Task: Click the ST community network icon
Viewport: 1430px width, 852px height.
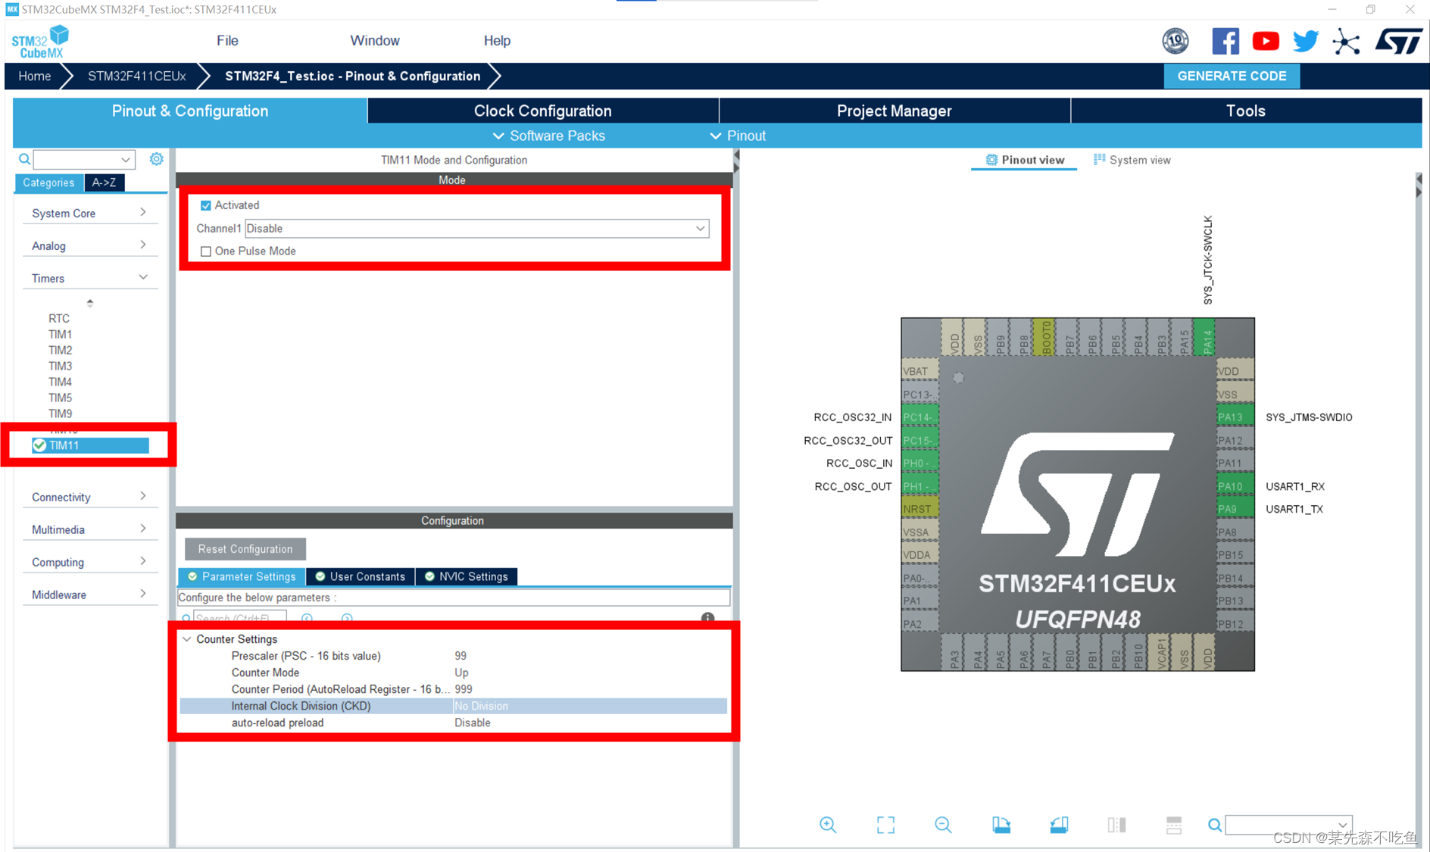Action: coord(1346,41)
